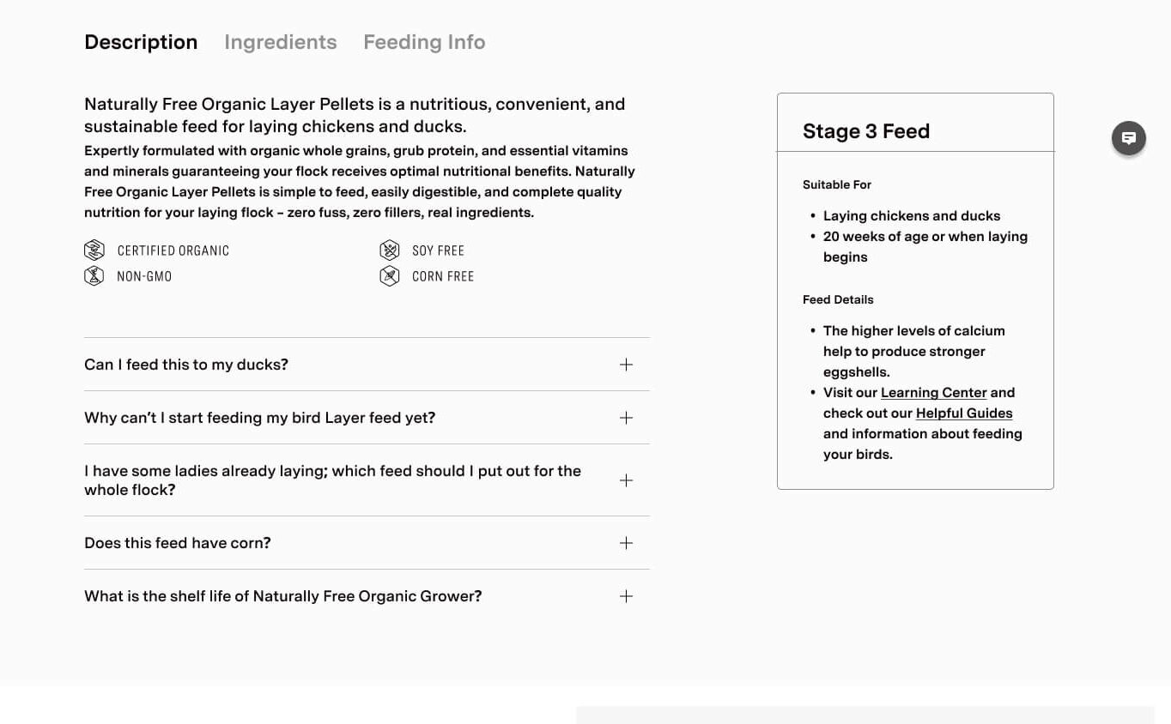Expand "Does this feed have corn?"
This screenshot has width=1171, height=724.
coord(178,543)
